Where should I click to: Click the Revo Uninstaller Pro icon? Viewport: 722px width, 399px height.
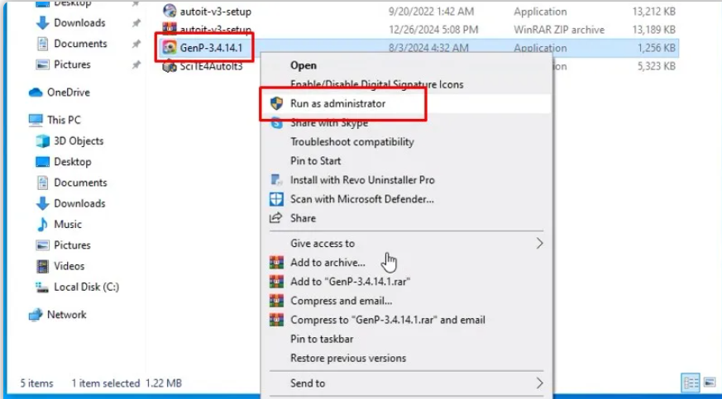276,180
